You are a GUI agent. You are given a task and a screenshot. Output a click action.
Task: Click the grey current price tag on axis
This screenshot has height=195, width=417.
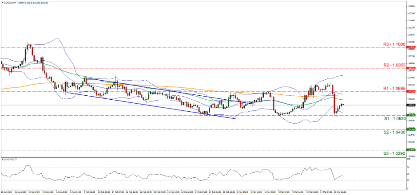412,105
